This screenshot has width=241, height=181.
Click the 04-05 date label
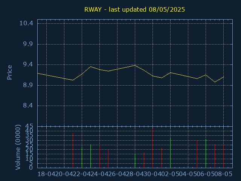click(x=188, y=174)
